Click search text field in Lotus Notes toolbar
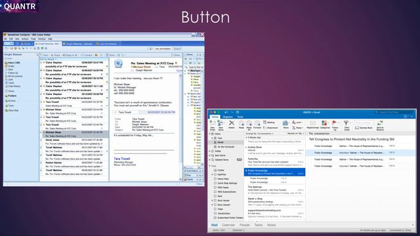This screenshot has width=420, height=236. tap(163, 49)
